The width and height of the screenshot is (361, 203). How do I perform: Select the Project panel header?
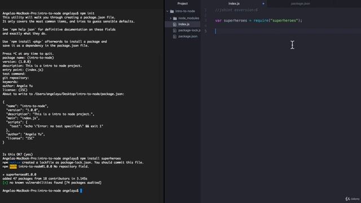click(183, 3)
